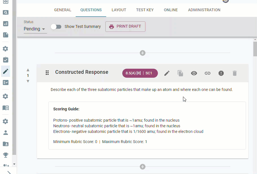Screen dimensions: 257x174
Task: Click the 8.5(A) [R] SC1 standard badge
Action: 140,73
